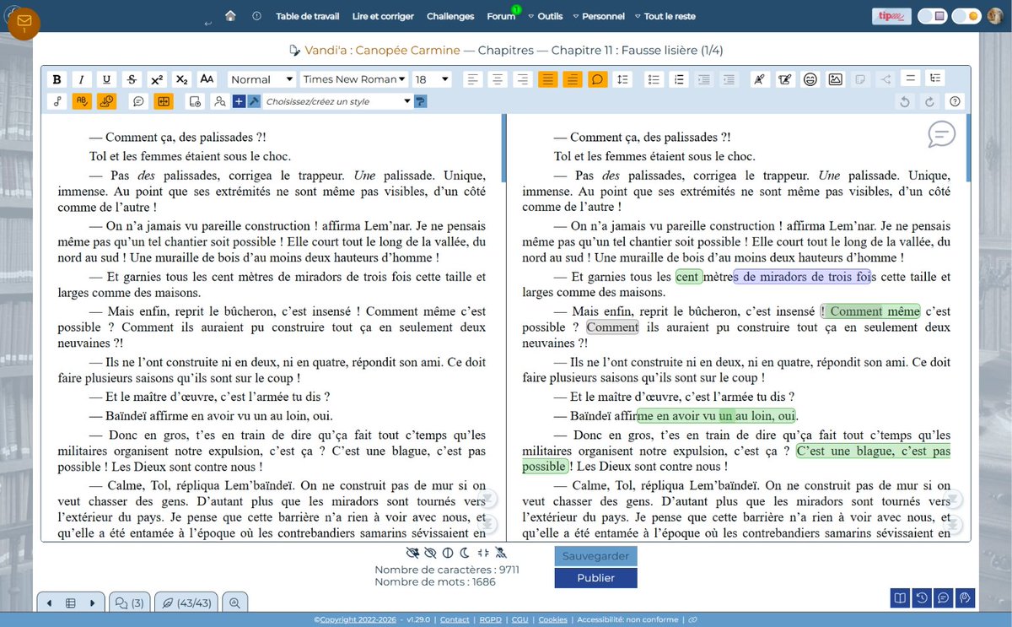Image resolution: width=1012 pixels, height=627 pixels.
Task: Click the Sauvegarder button
Action: pos(595,556)
